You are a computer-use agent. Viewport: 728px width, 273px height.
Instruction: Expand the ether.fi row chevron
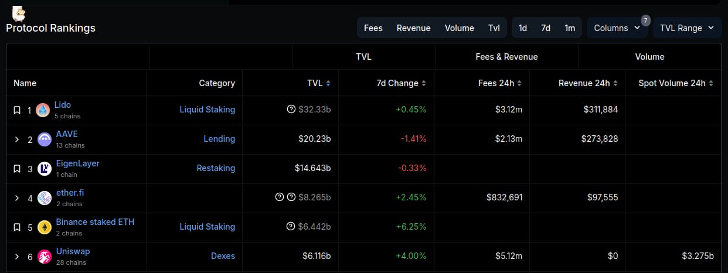tap(17, 198)
